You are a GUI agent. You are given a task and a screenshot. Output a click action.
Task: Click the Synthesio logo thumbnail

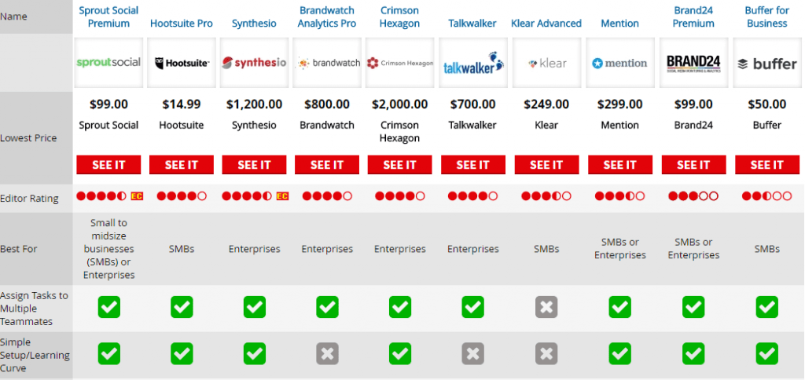(254, 63)
